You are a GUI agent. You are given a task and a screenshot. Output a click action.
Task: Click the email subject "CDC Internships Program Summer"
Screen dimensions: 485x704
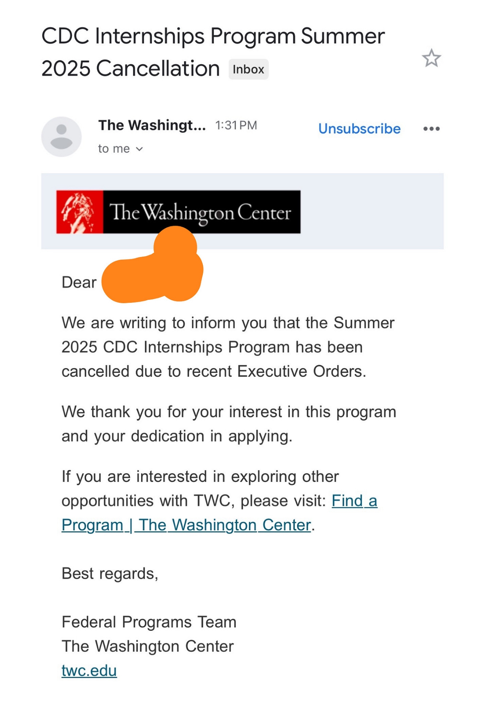pos(213,36)
